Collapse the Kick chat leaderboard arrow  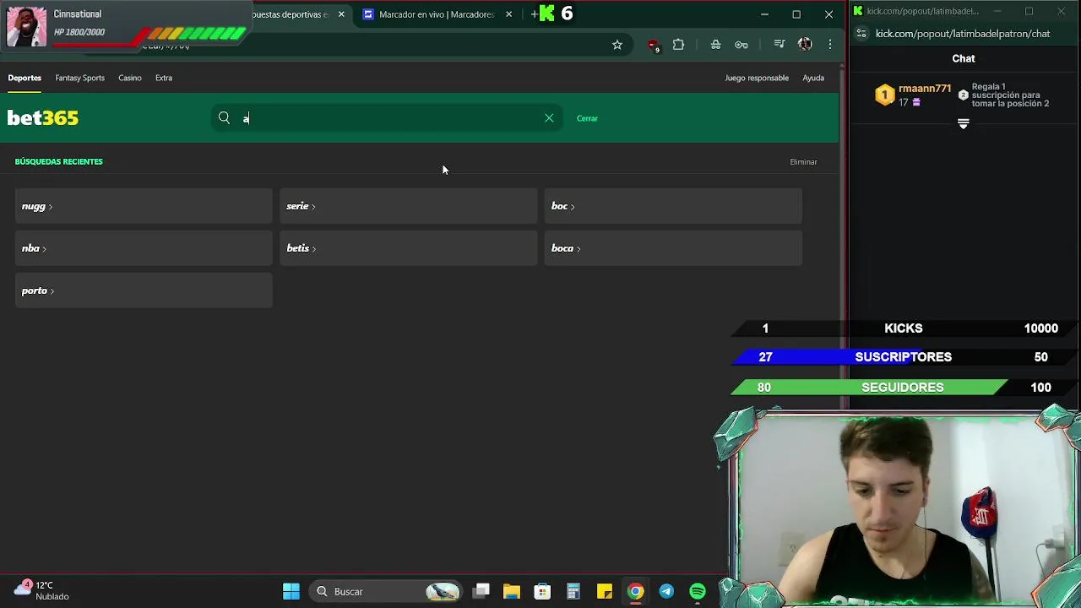click(964, 124)
